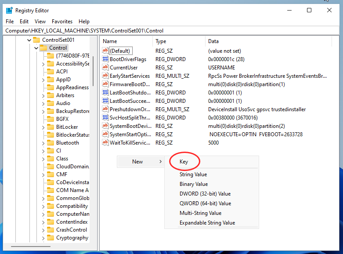Expand the CI key
The image size is (343, 254).
pos(43,151)
